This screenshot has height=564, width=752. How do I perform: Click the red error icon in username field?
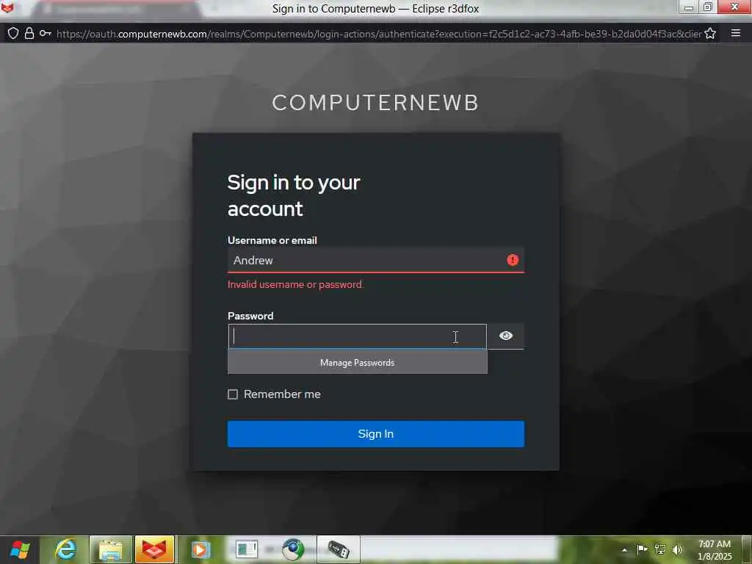(512, 260)
